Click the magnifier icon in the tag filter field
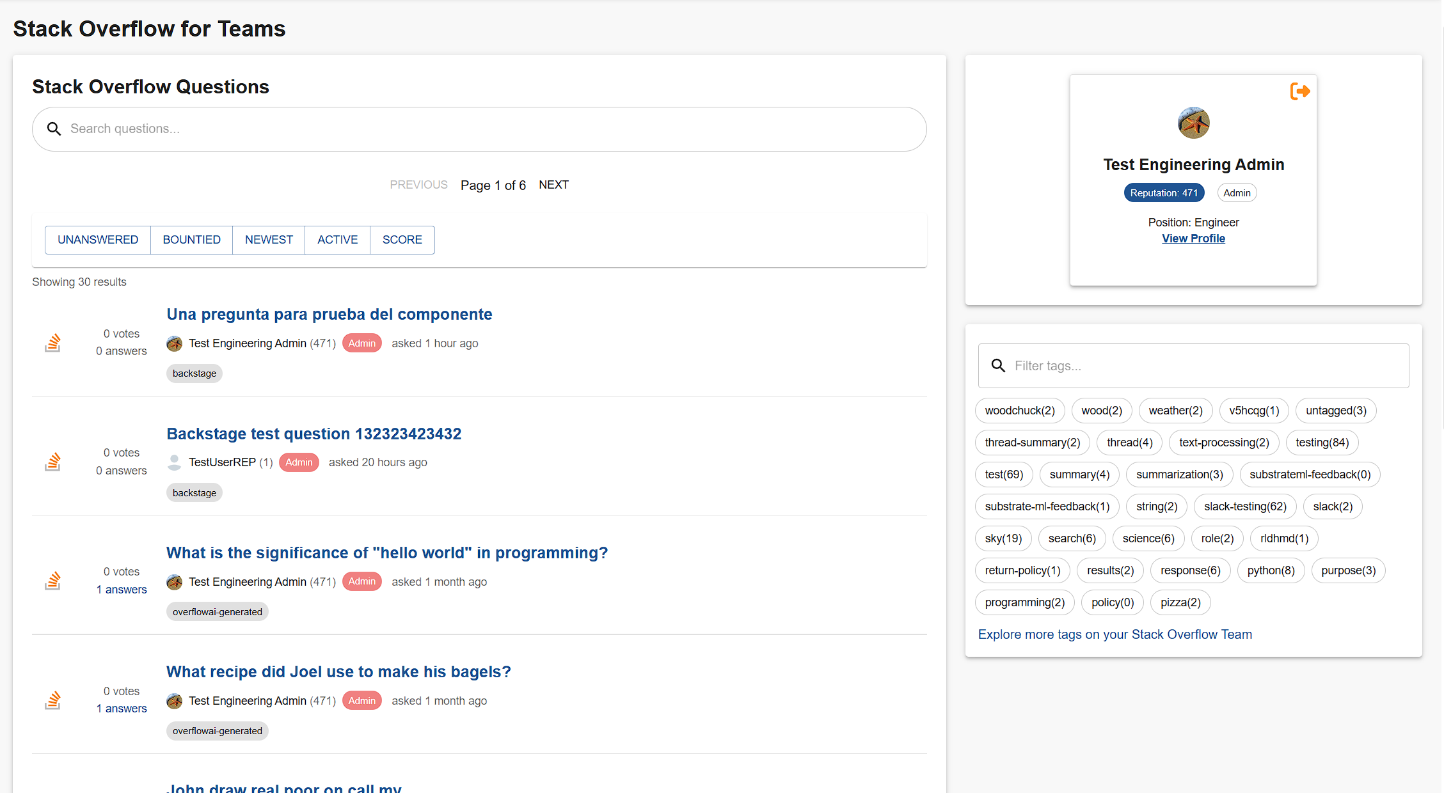 (x=998, y=366)
